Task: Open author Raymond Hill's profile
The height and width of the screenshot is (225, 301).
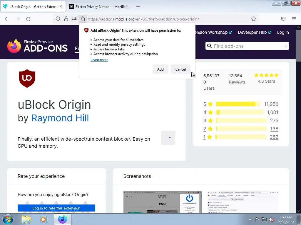Action: (x=60, y=118)
